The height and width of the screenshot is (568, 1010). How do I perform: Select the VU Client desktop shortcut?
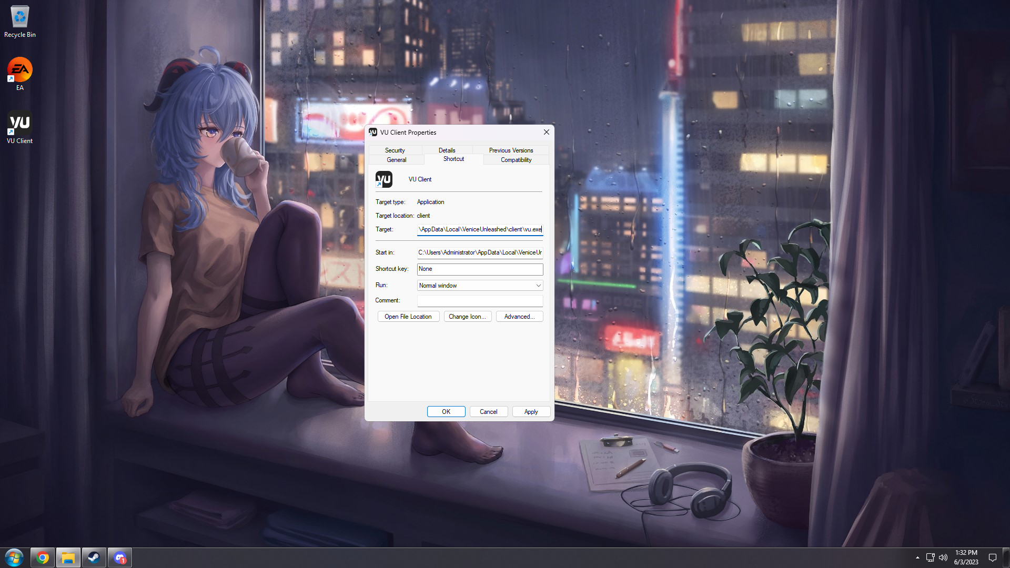point(20,127)
